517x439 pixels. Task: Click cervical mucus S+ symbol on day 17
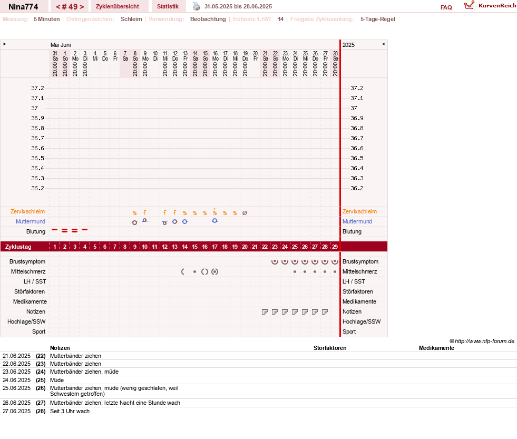pyautogui.click(x=215, y=212)
